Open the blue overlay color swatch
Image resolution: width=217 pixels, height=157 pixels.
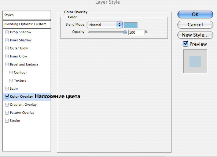(130, 25)
